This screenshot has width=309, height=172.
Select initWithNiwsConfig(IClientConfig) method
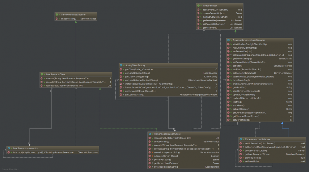point(260,44)
